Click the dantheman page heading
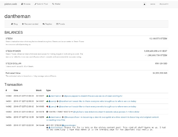This screenshot has height=137, width=178. point(17,16)
